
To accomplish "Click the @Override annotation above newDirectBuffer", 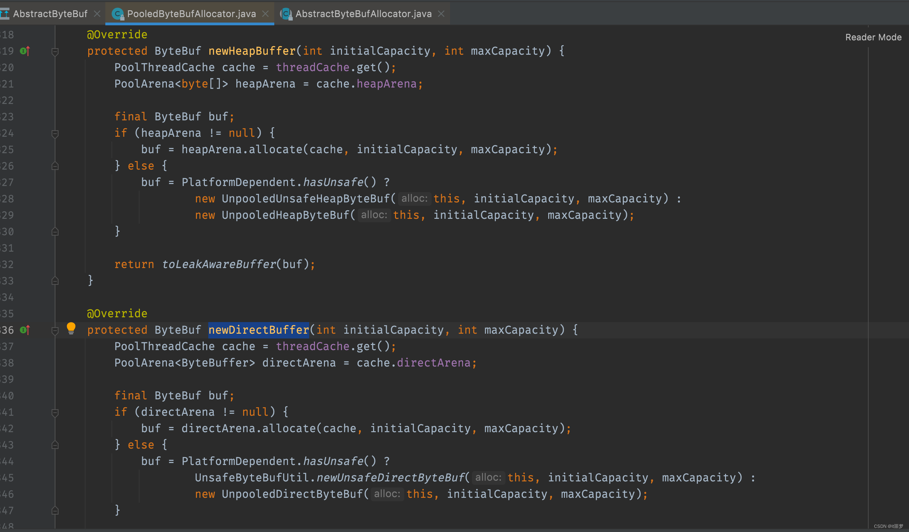I will (x=117, y=314).
